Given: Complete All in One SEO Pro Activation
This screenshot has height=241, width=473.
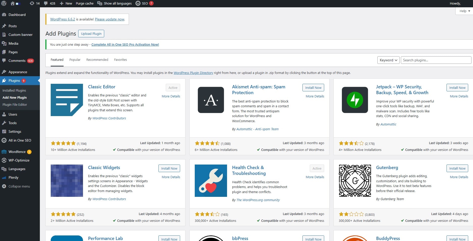Looking at the screenshot, I should pyautogui.click(x=125, y=44).
